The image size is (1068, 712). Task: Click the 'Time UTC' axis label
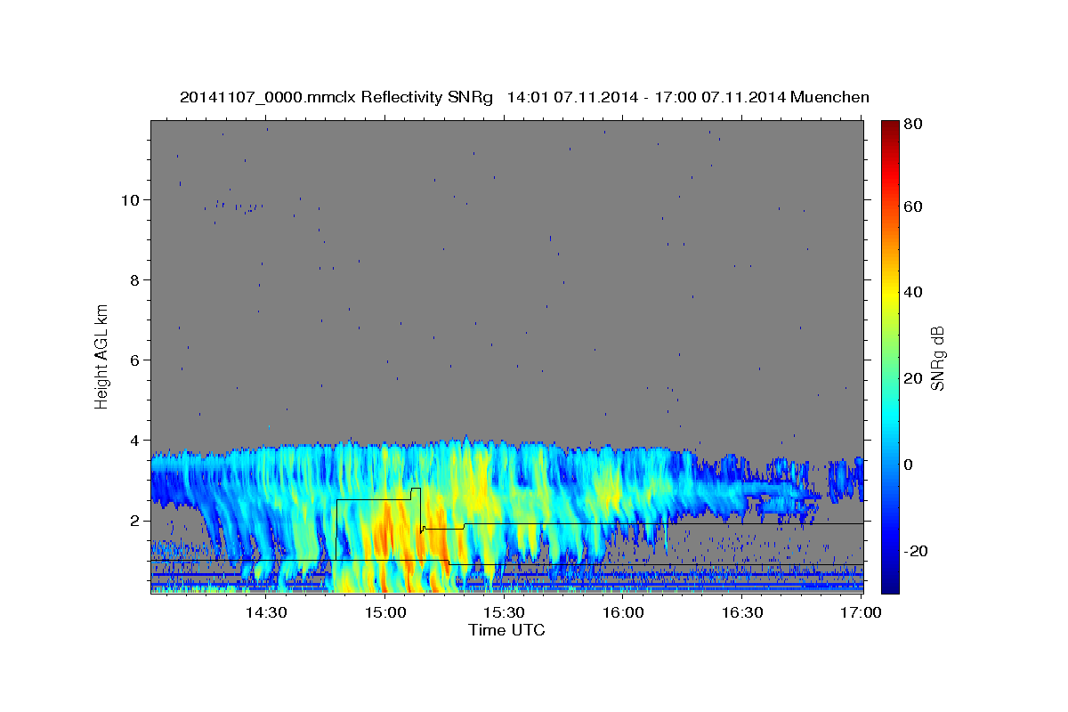506,630
